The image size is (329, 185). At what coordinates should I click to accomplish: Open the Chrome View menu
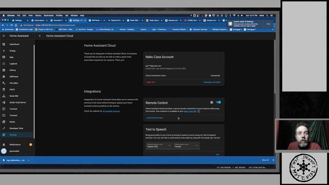pos(30,15)
